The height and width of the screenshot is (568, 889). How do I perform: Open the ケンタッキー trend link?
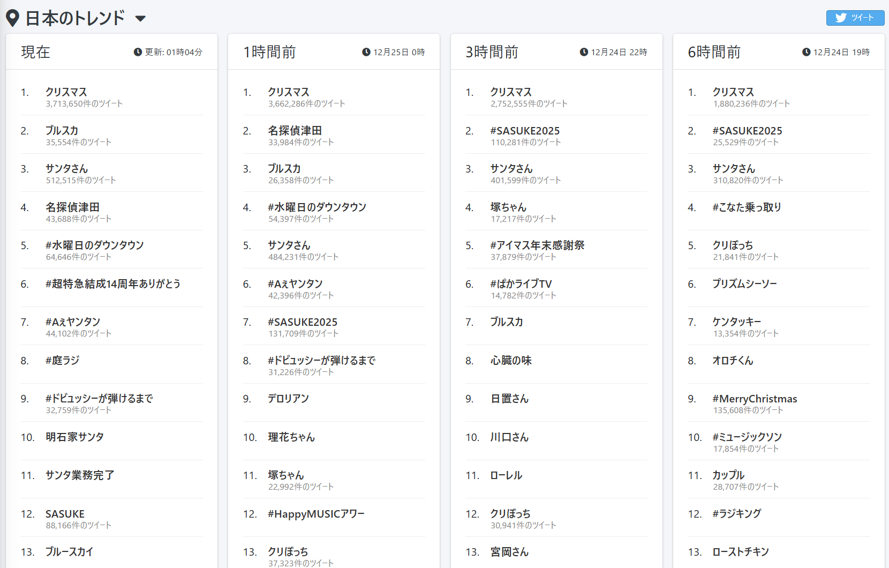pos(736,322)
